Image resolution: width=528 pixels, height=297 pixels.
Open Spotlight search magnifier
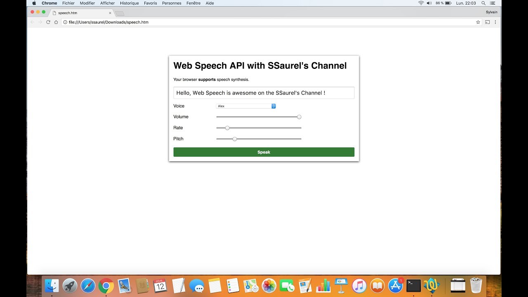pos(483,3)
